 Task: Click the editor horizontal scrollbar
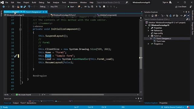pyautogui.click(x=78, y=95)
